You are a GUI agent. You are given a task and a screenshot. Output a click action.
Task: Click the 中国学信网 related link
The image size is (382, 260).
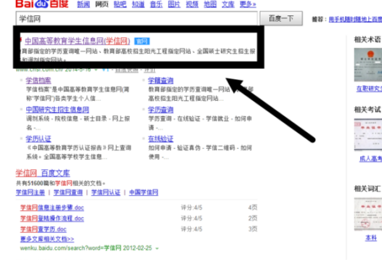[x=143, y=192]
